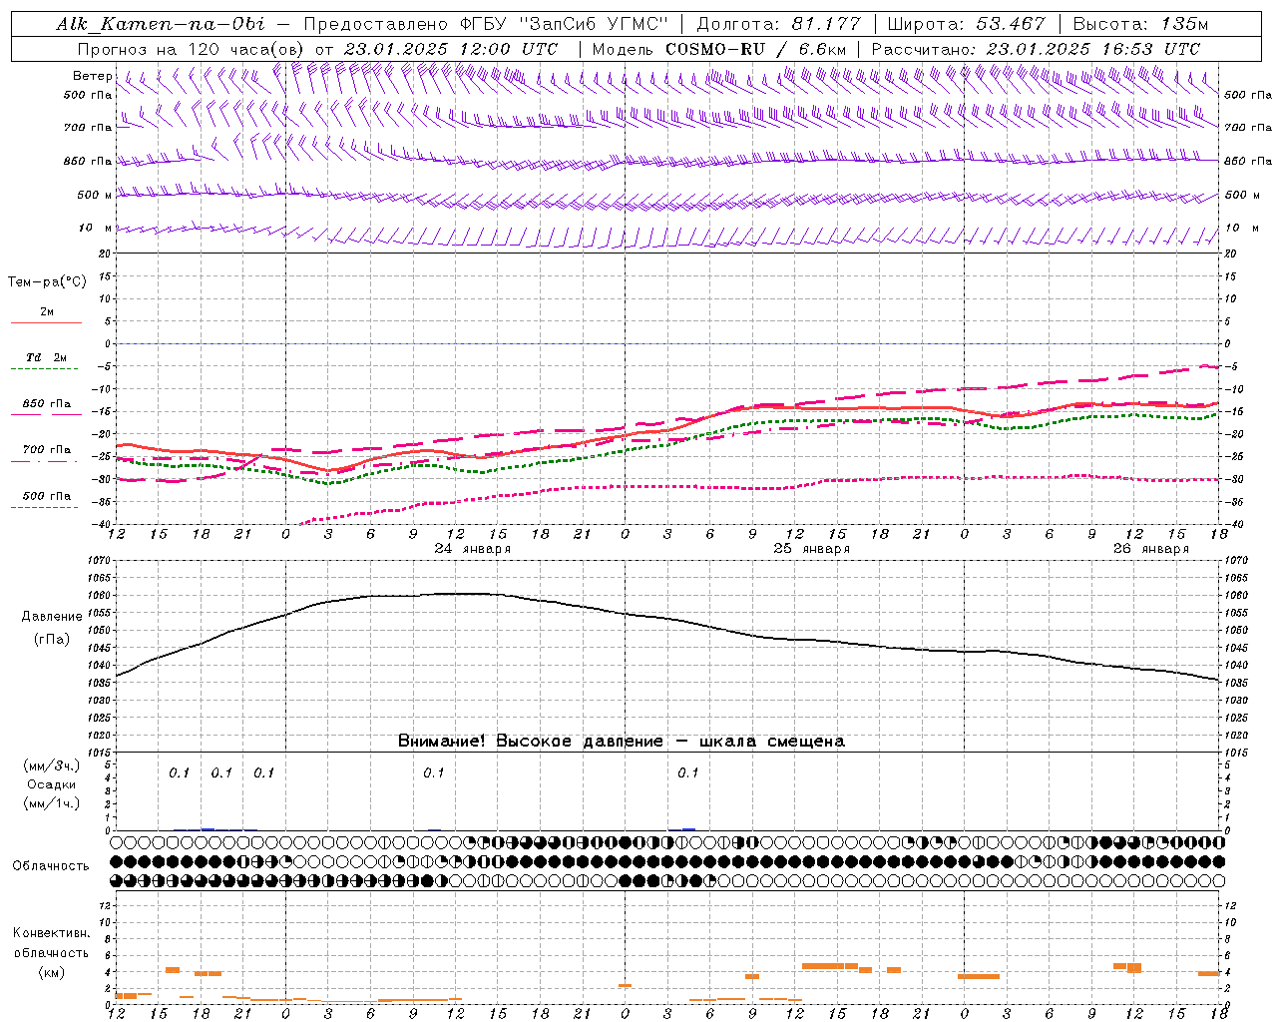Click the orange convective bar at 26 января midnight
Viewport: 1277px width, 1022px height.
tap(978, 976)
